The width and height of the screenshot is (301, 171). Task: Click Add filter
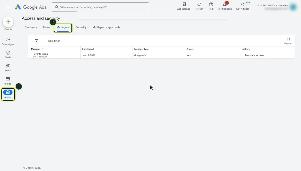click(x=54, y=41)
